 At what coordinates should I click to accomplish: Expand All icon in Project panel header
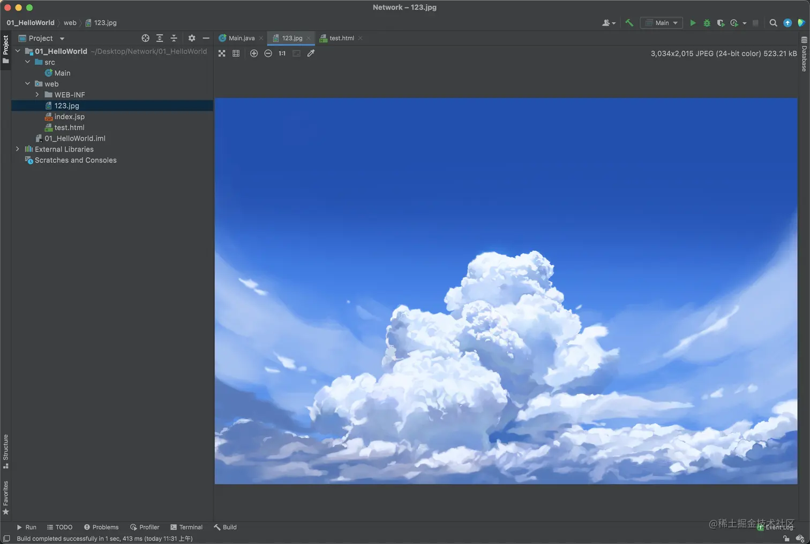[160, 39]
